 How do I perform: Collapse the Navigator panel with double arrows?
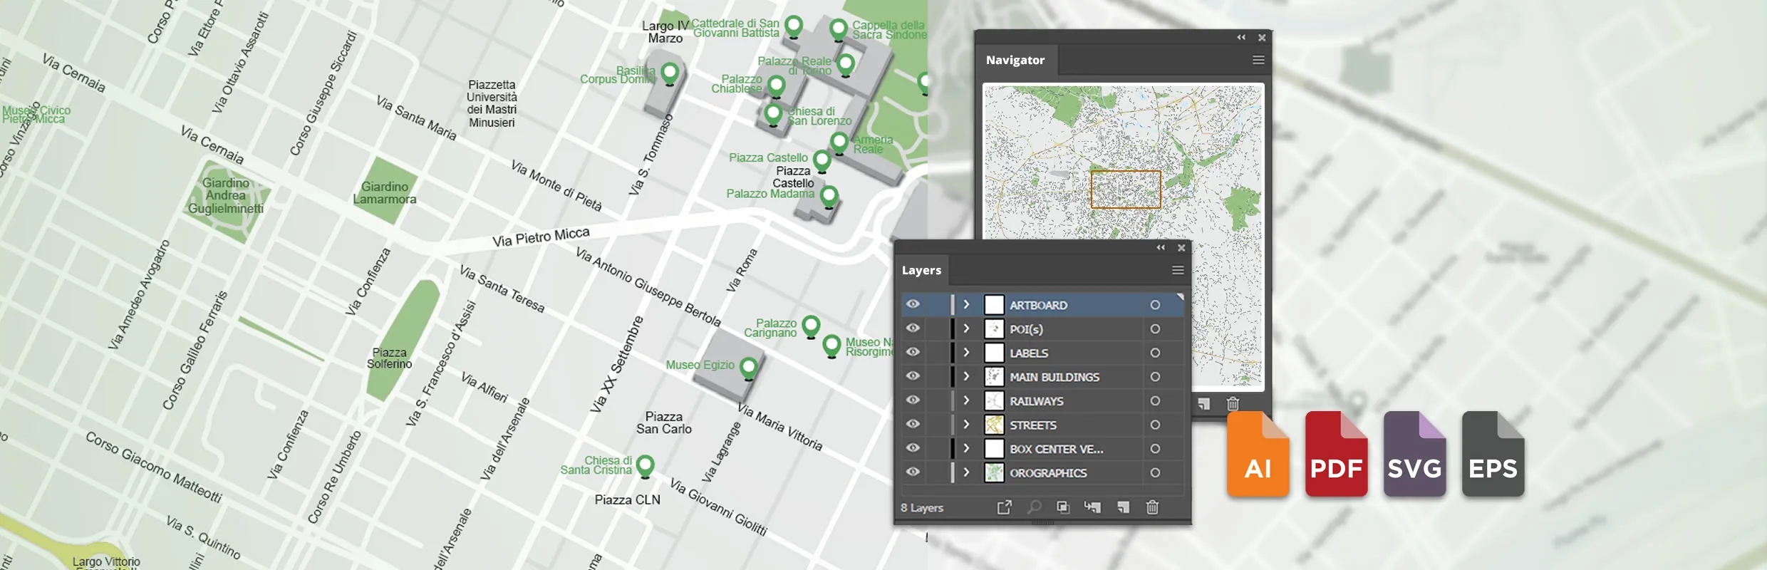pos(1241,37)
